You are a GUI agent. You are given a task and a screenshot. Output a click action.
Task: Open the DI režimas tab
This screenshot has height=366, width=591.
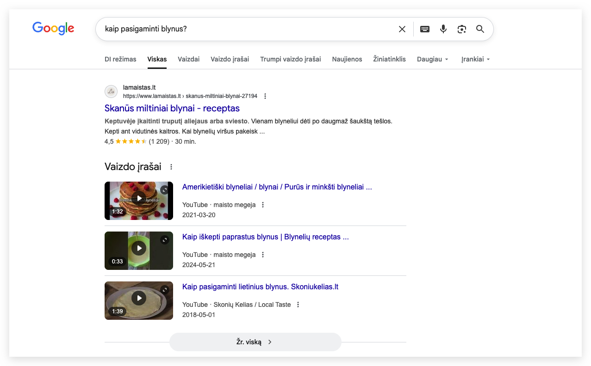120,59
